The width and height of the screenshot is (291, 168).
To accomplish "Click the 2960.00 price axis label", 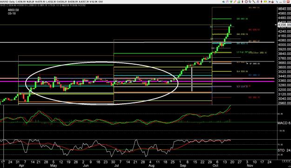I will (284, 103).
